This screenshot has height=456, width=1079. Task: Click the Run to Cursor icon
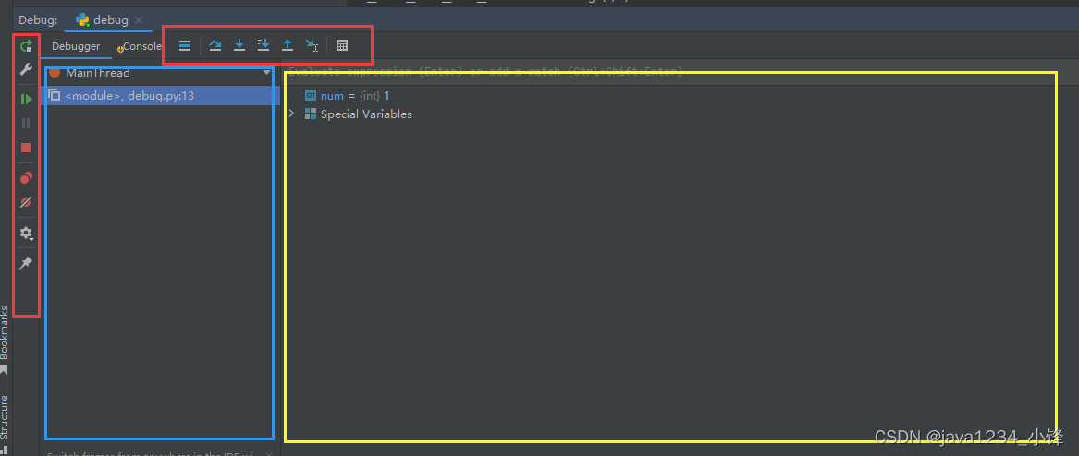tap(312, 46)
